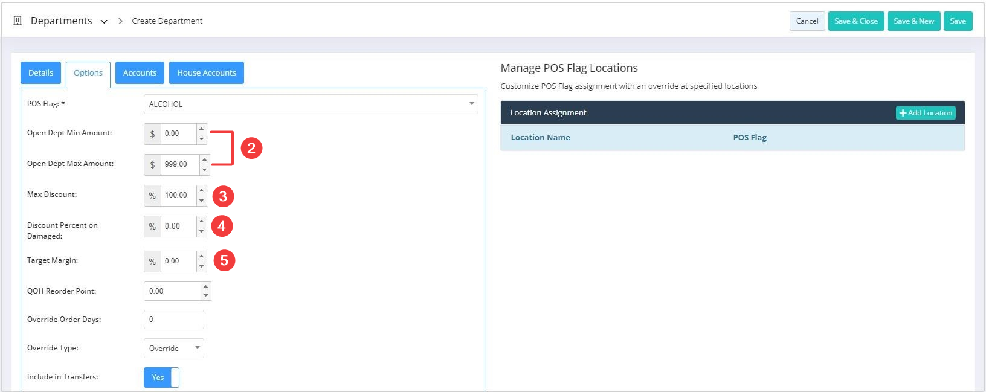Image resolution: width=986 pixels, height=392 pixels.
Task: Click the Target Margin field
Action: (x=179, y=261)
